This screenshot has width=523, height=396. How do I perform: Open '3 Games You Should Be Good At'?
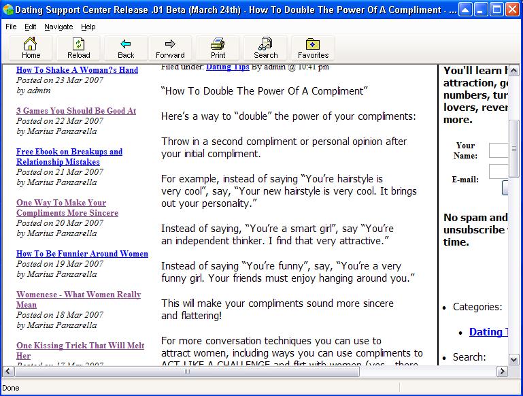coord(76,111)
